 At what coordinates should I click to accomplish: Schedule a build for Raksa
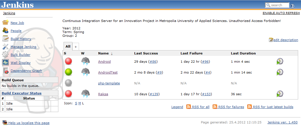(280, 94)
